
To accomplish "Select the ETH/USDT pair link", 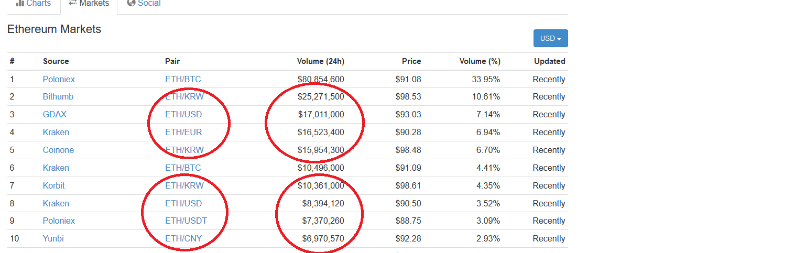I will (x=186, y=221).
